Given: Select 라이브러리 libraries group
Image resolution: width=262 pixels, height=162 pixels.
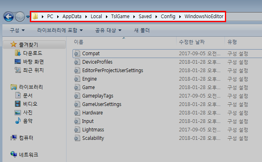Looking at the screenshot, I should (x=31, y=87).
